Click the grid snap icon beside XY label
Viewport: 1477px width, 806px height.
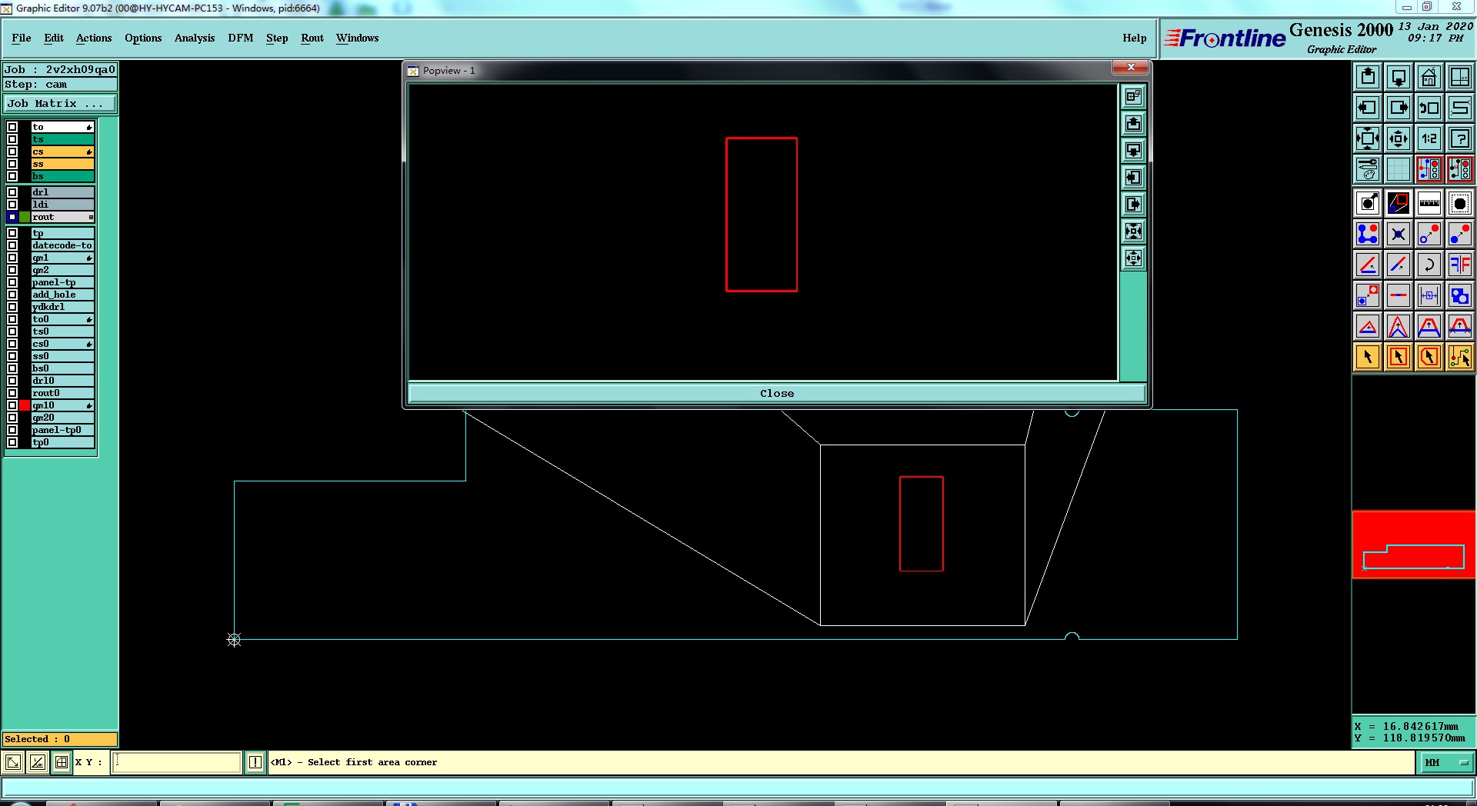tap(62, 762)
